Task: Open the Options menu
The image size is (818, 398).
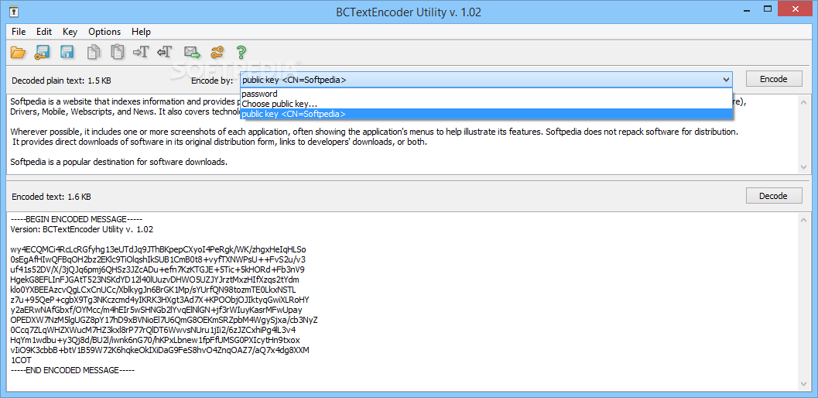Action: (104, 31)
